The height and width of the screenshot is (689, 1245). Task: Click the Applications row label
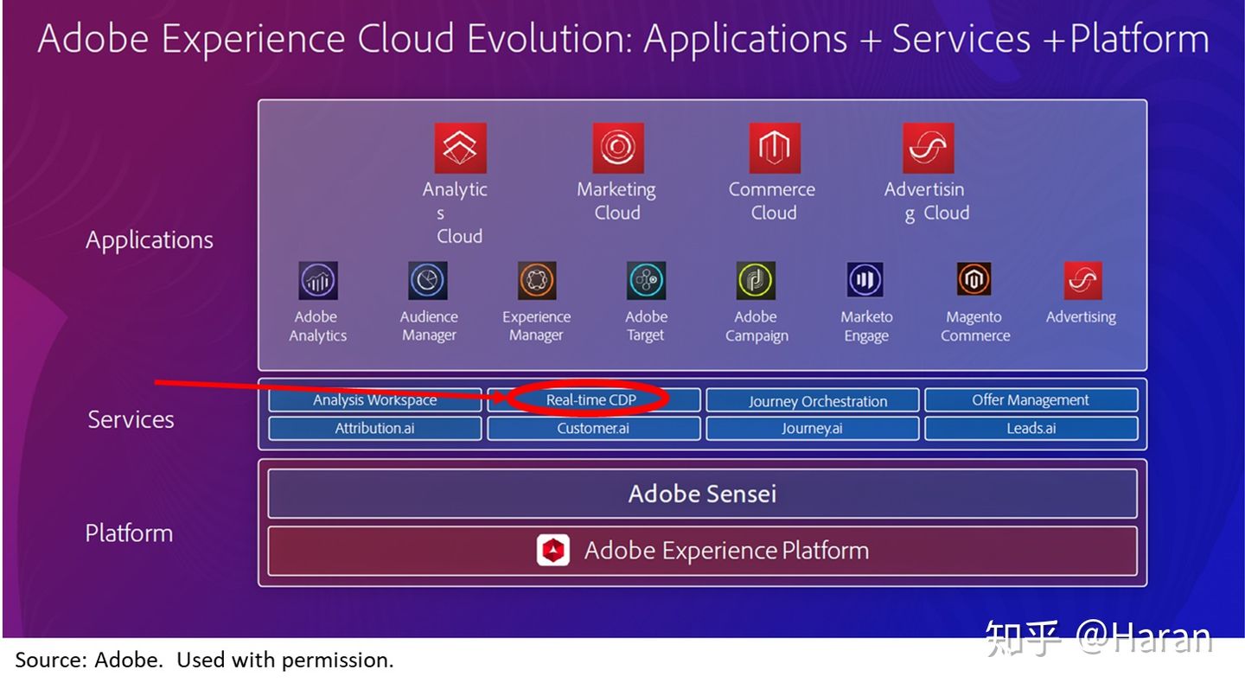click(x=150, y=239)
